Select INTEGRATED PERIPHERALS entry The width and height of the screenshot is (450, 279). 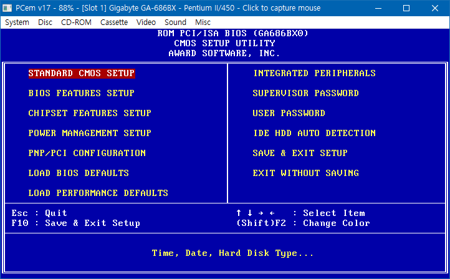tap(314, 73)
